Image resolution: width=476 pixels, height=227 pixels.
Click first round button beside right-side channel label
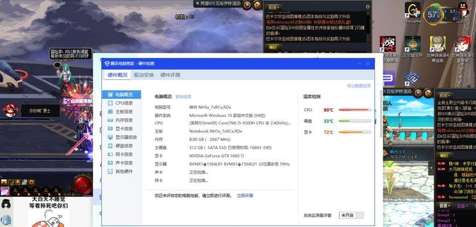pyautogui.click(x=419, y=92)
